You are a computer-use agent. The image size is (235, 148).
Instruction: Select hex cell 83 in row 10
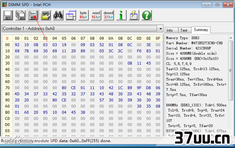coord(149,51)
